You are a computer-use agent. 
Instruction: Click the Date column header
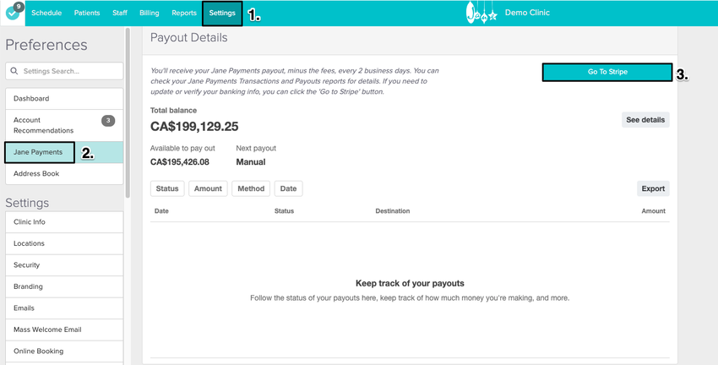161,211
